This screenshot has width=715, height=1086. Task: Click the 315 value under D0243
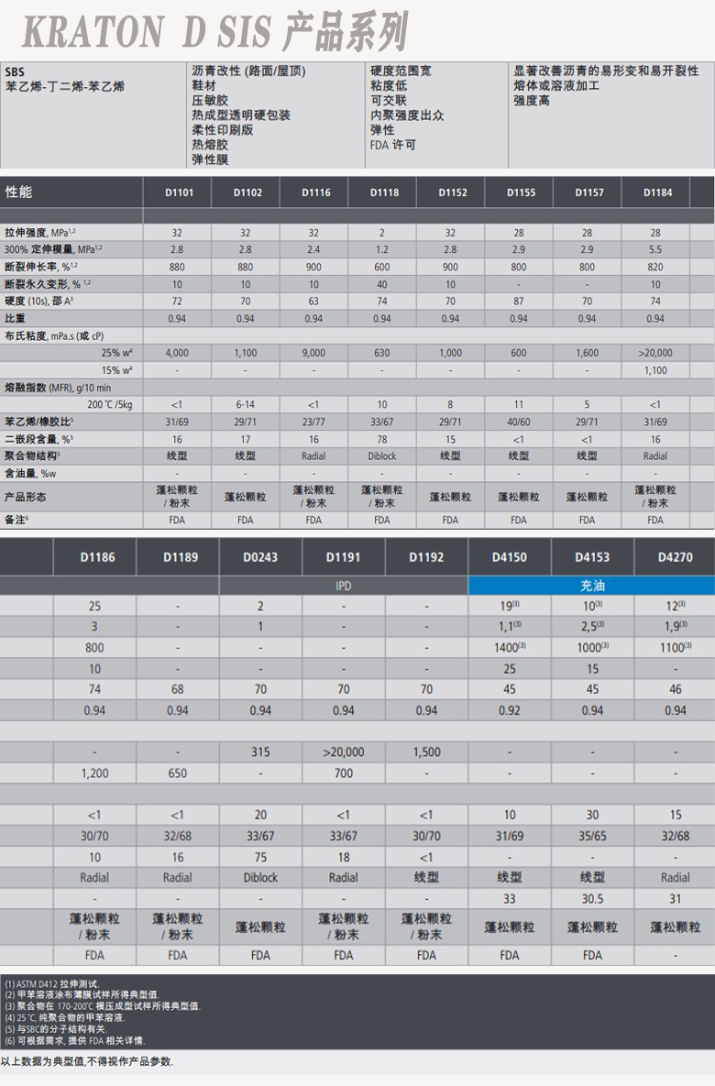click(x=260, y=751)
